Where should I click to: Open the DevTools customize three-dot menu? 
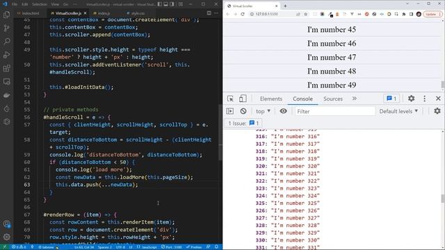tap(425, 99)
